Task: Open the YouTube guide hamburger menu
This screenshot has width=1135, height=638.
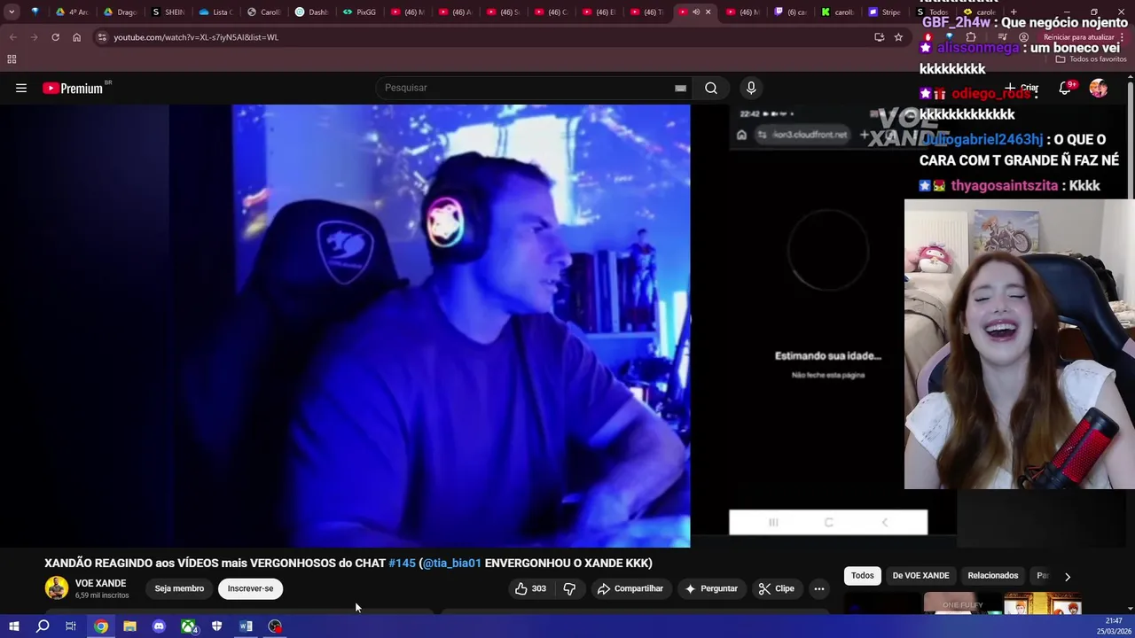Action: pos(21,88)
